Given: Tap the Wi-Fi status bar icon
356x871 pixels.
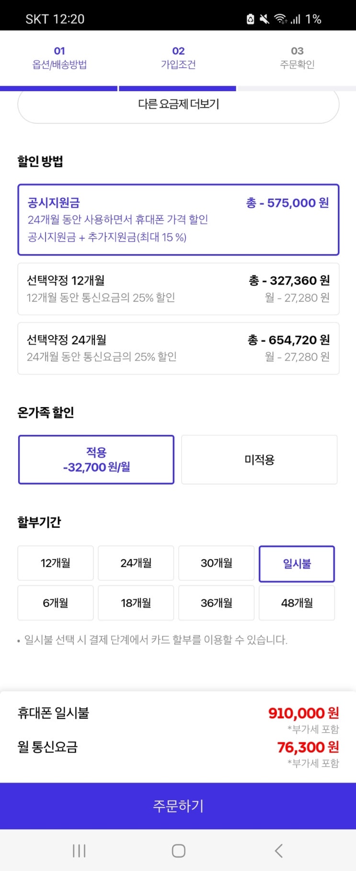Looking at the screenshot, I should click(280, 19).
